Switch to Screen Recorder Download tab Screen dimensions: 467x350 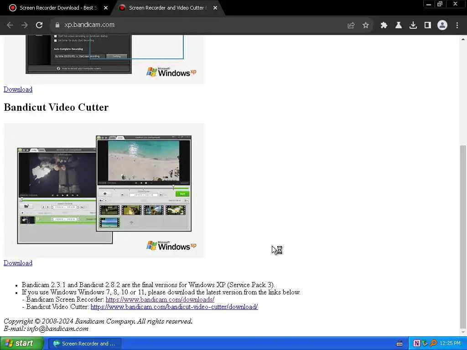[x=58, y=8]
